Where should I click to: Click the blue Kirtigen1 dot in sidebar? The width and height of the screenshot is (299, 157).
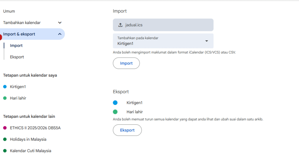click(5, 87)
